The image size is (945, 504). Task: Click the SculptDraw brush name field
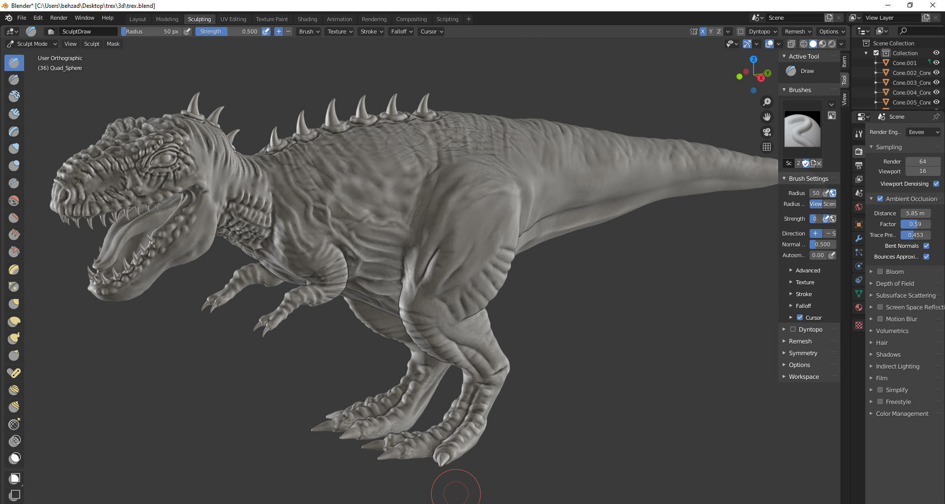tap(89, 32)
